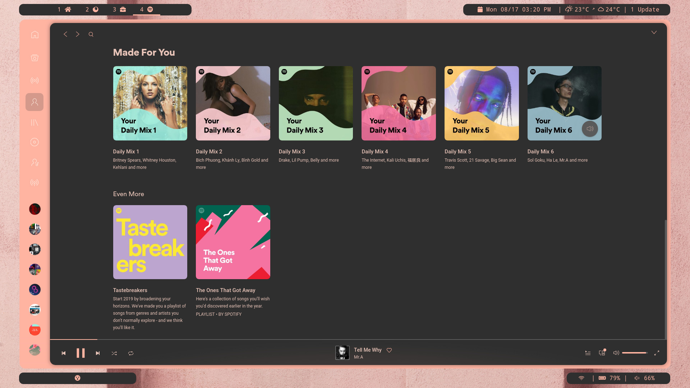This screenshot has width=690, height=388.
Task: Switch to workspace 4 Spotify
Action: (147, 9)
